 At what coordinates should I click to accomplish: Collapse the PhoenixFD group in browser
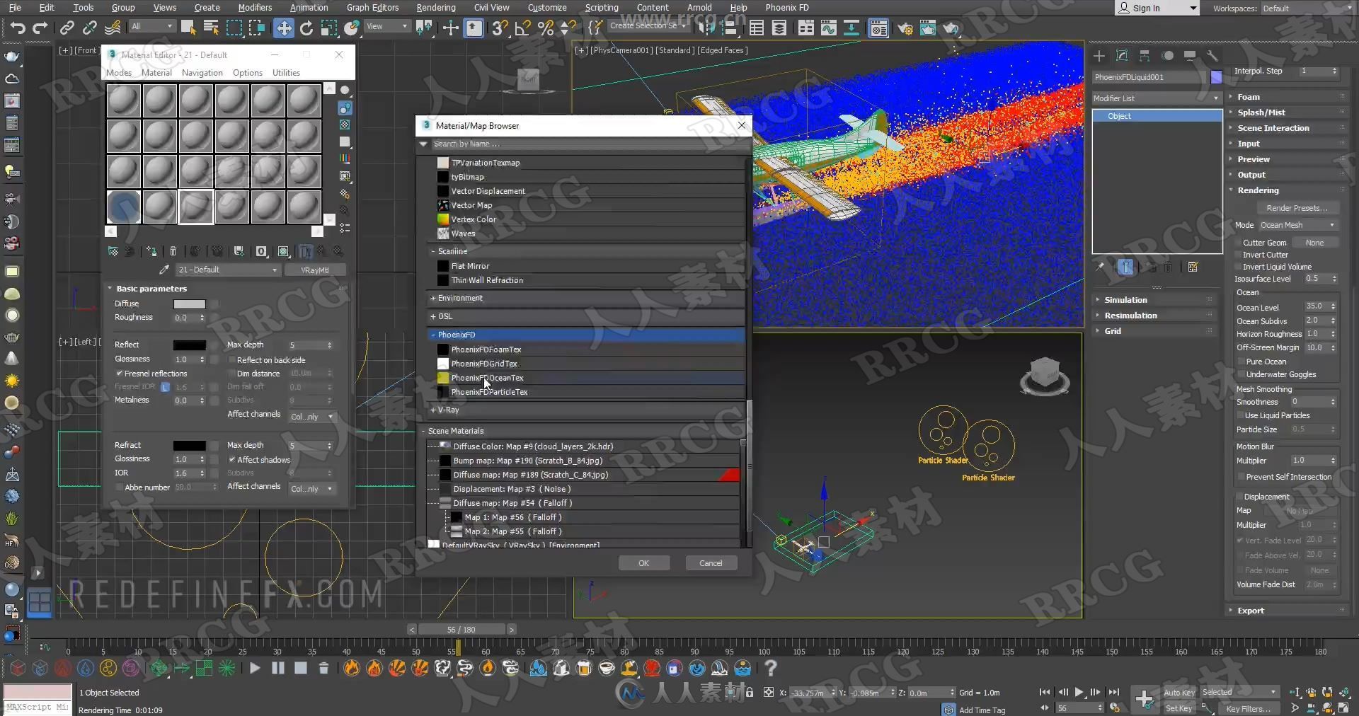(432, 335)
